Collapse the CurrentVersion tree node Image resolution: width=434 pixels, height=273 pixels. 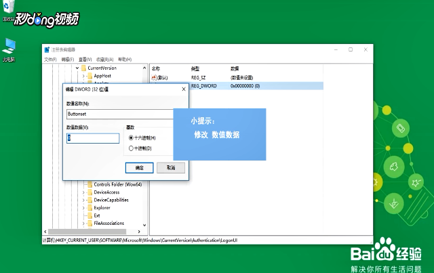click(77, 68)
